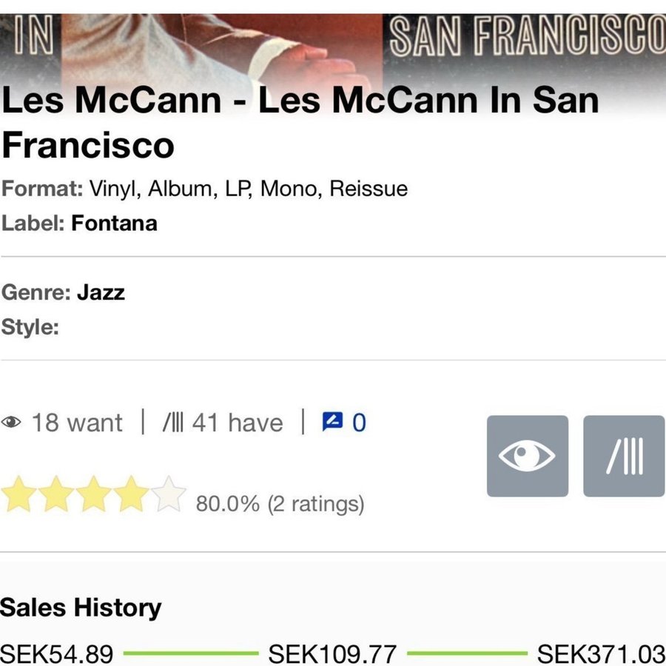
Task: Click the small shelf icon beside have count
Action: [174, 423]
